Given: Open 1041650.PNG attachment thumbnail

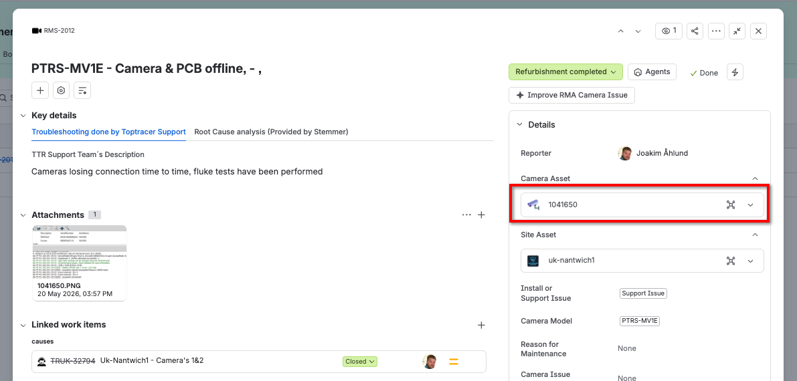Looking at the screenshot, I should [79, 263].
